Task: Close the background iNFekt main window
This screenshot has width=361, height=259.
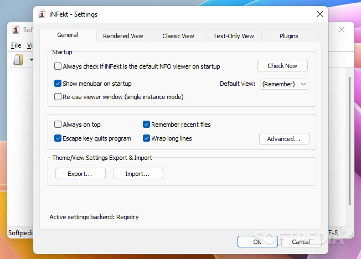Action: pyautogui.click(x=342, y=29)
